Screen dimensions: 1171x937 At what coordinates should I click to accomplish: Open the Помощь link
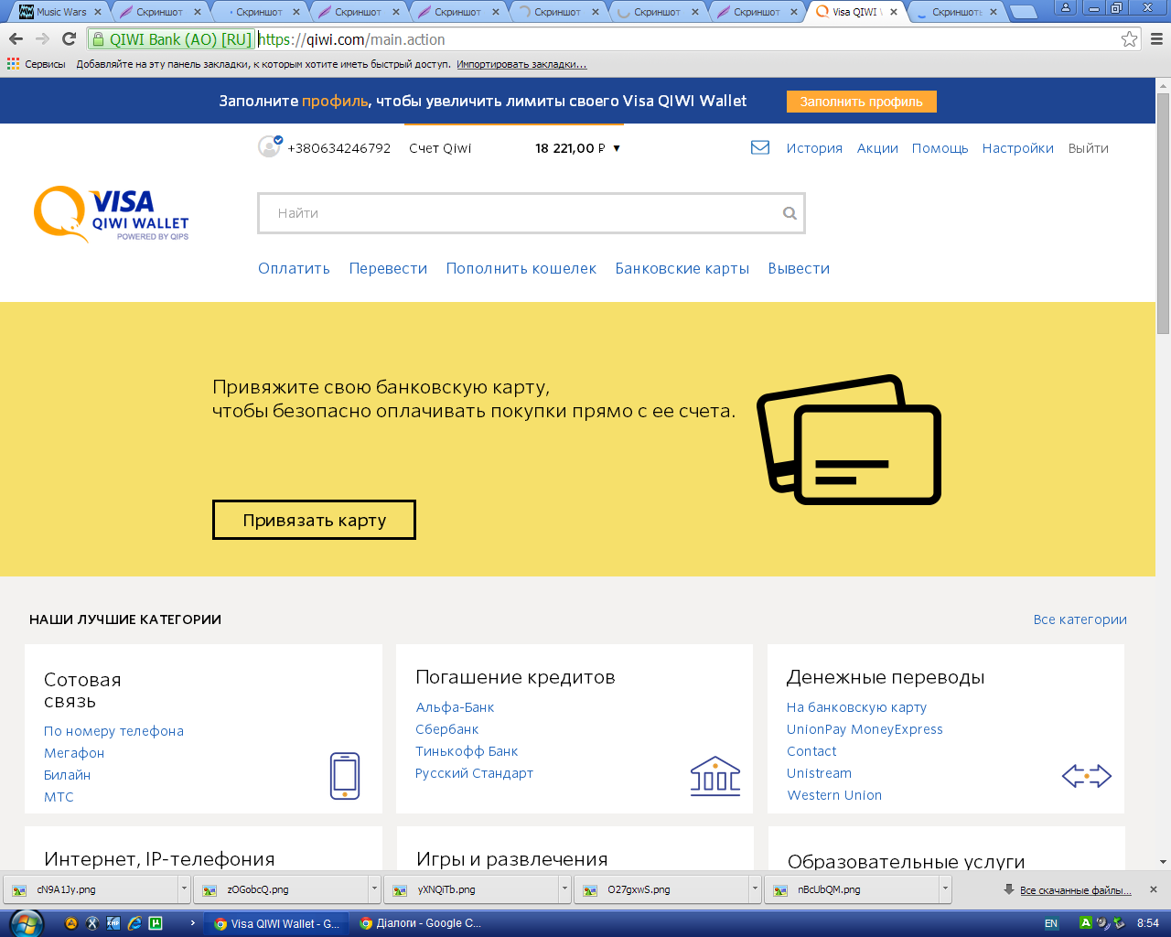(x=940, y=148)
